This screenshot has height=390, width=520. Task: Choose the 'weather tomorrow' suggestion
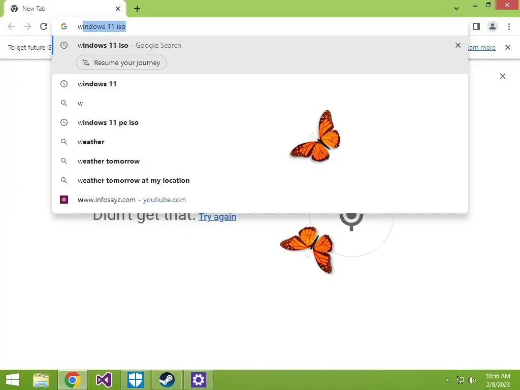pos(260,161)
